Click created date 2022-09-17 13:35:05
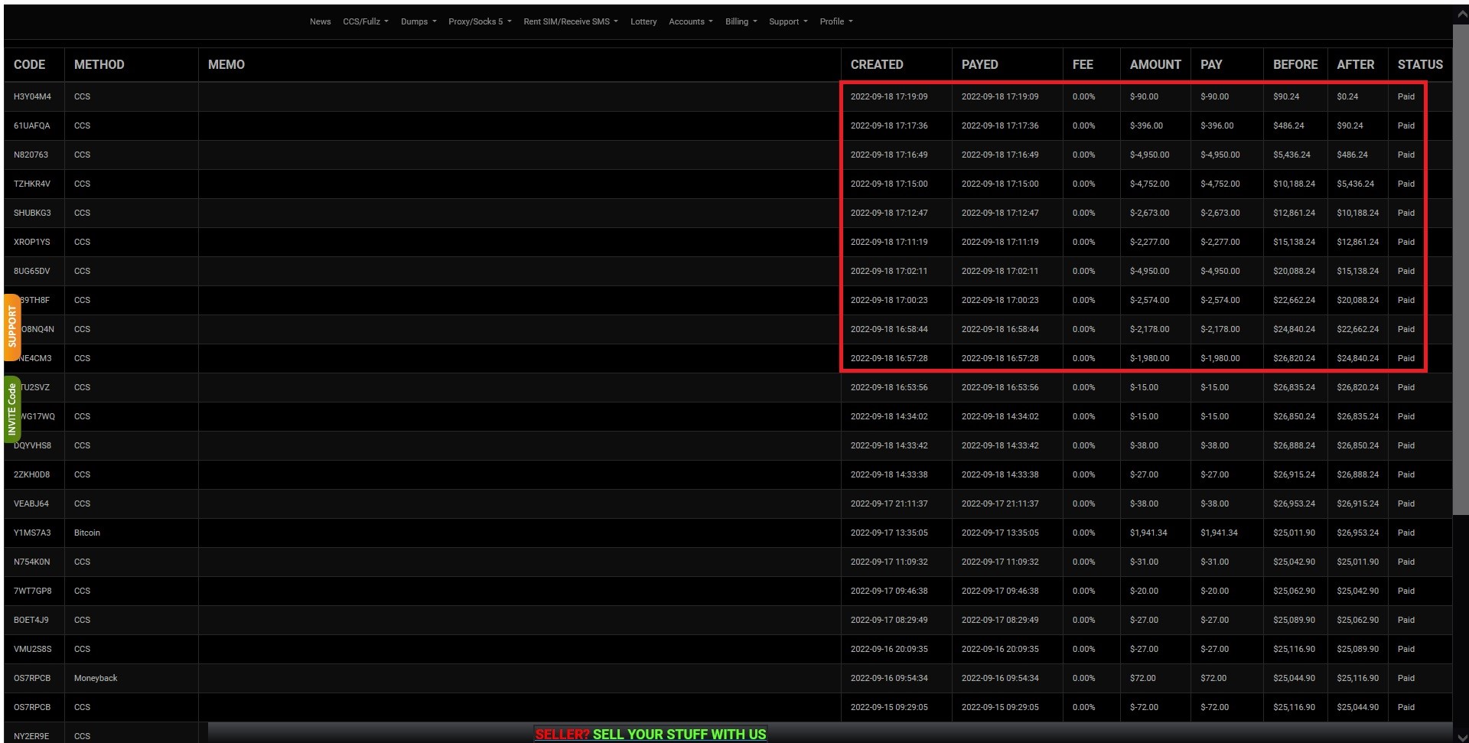Image resolution: width=1469 pixels, height=743 pixels. pos(889,533)
